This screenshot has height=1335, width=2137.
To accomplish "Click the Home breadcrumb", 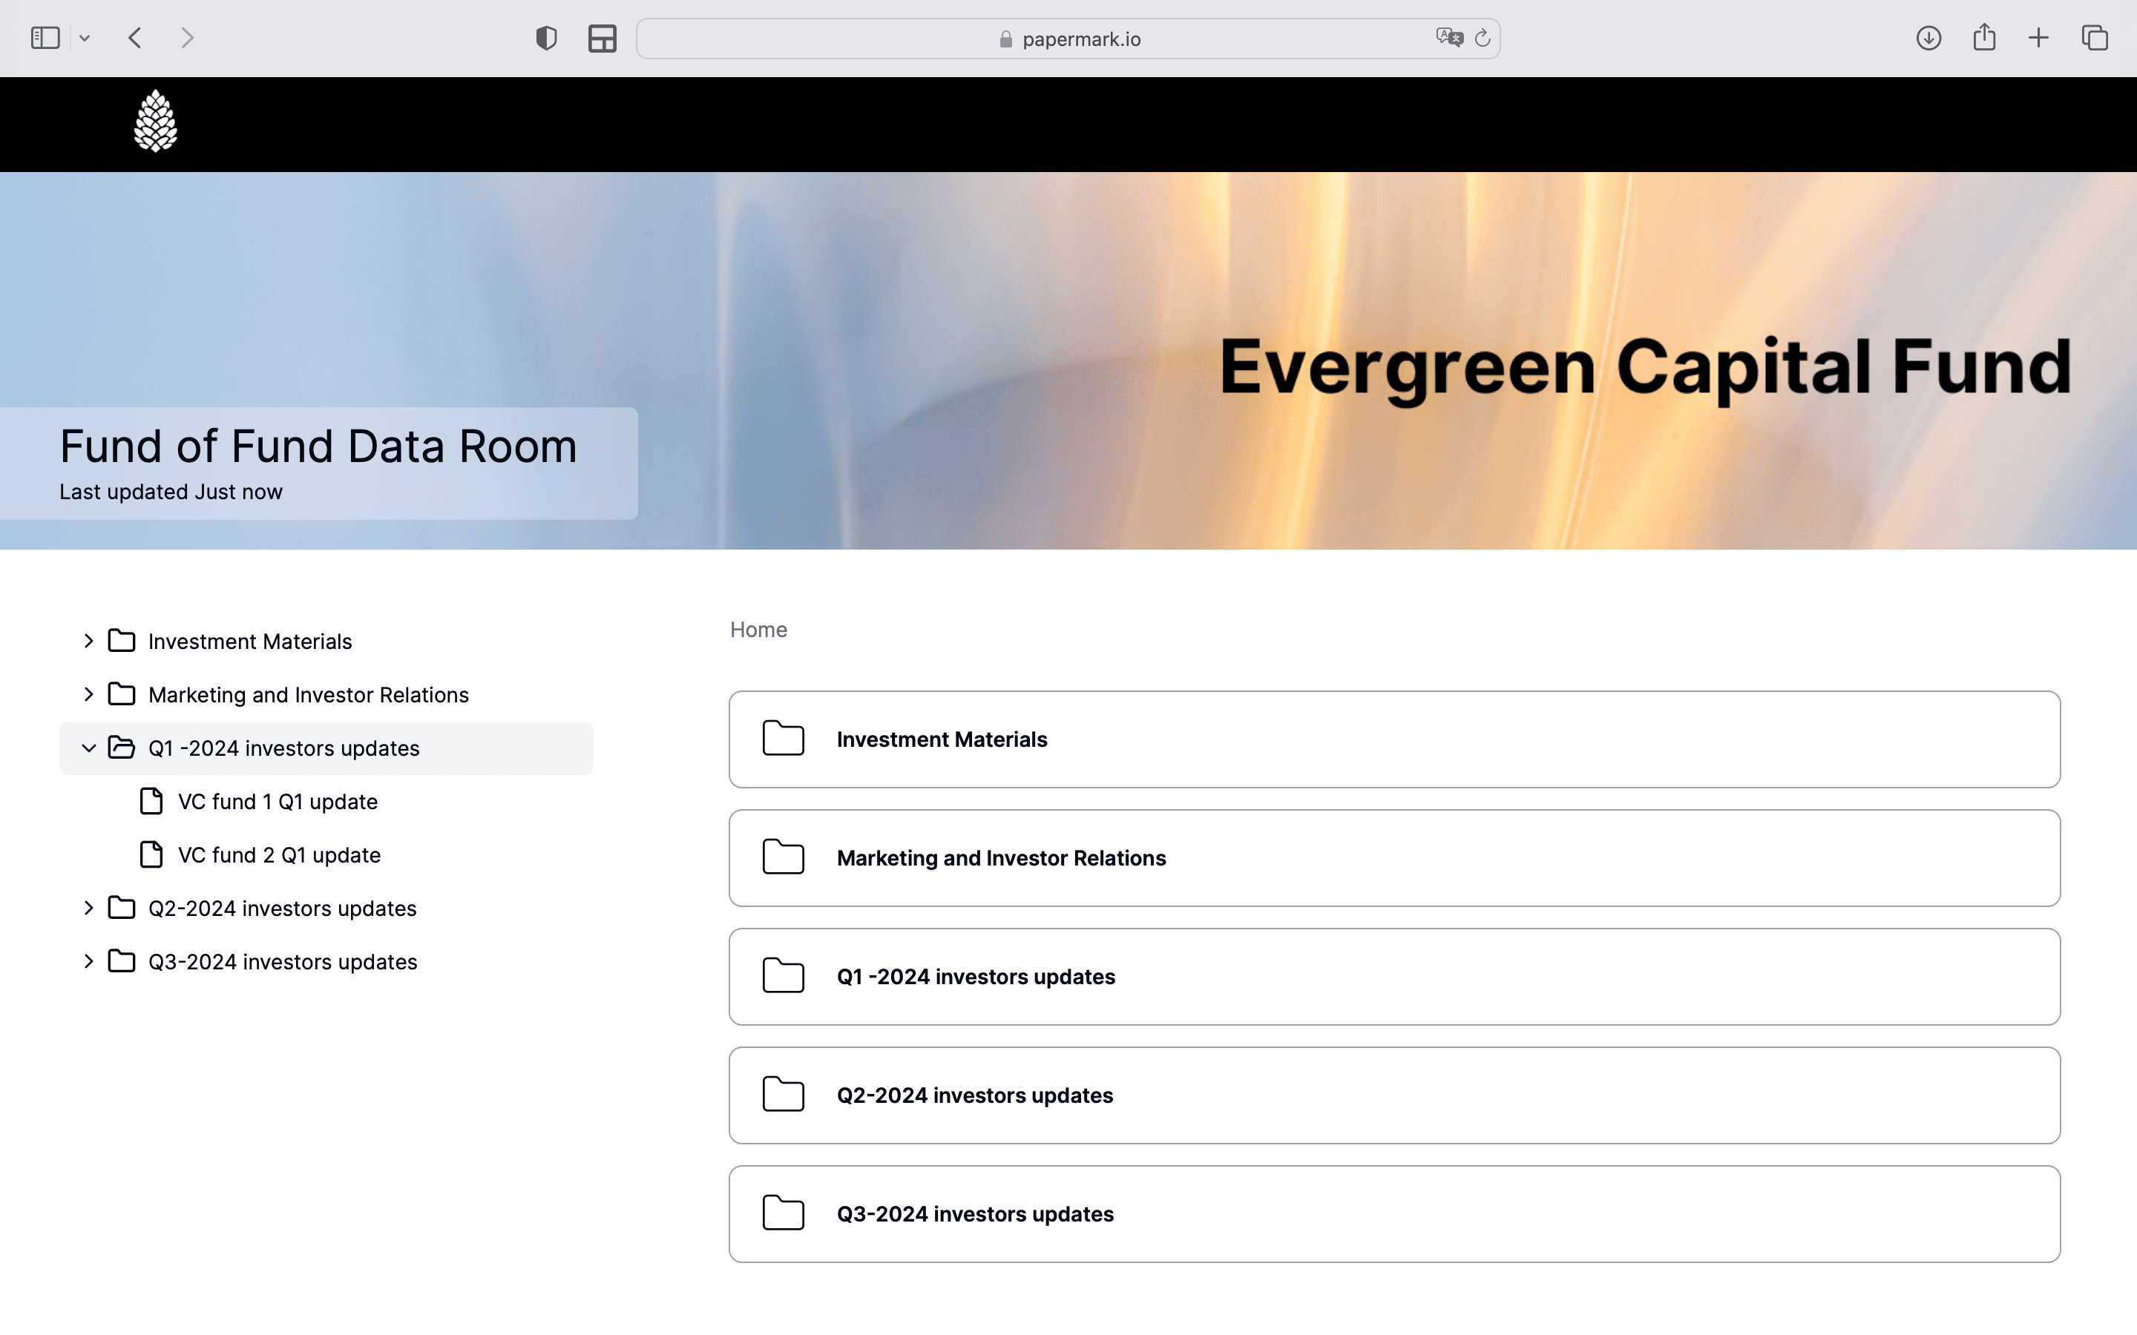I will [x=758, y=629].
